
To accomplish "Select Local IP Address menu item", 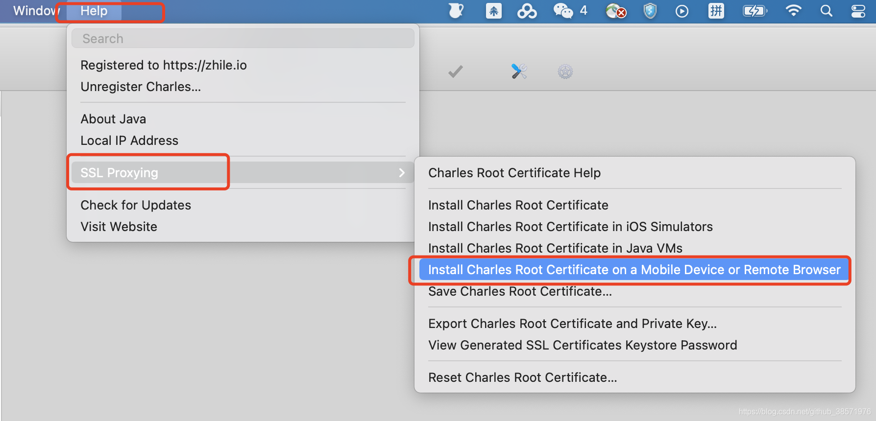I will tap(129, 140).
